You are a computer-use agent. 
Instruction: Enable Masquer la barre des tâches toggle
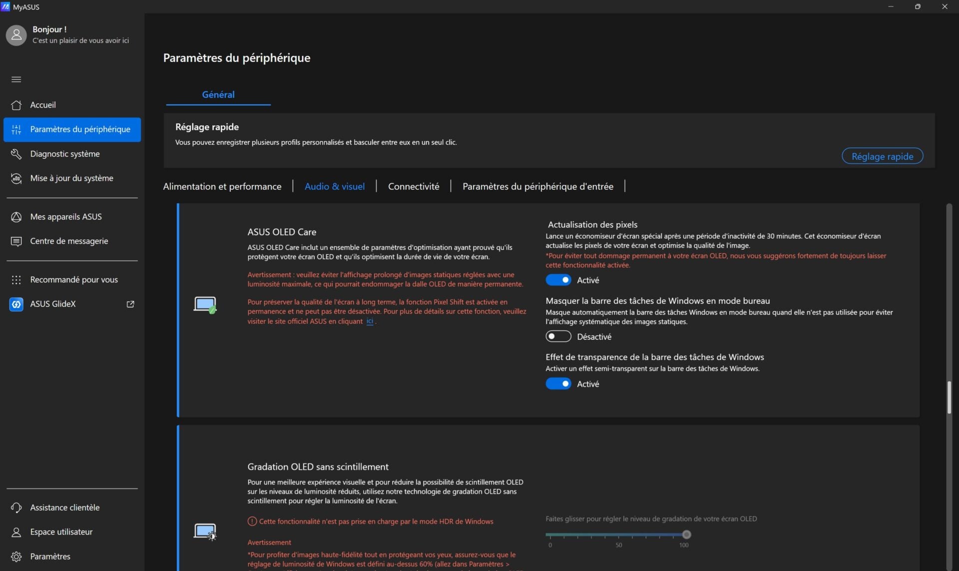[558, 336]
